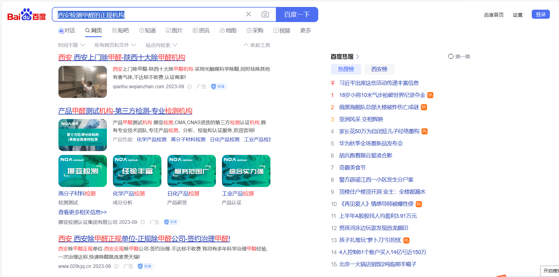Screen dimensions: 559x277
Task: Click the 百度一下 search button
Action: click(297, 14)
